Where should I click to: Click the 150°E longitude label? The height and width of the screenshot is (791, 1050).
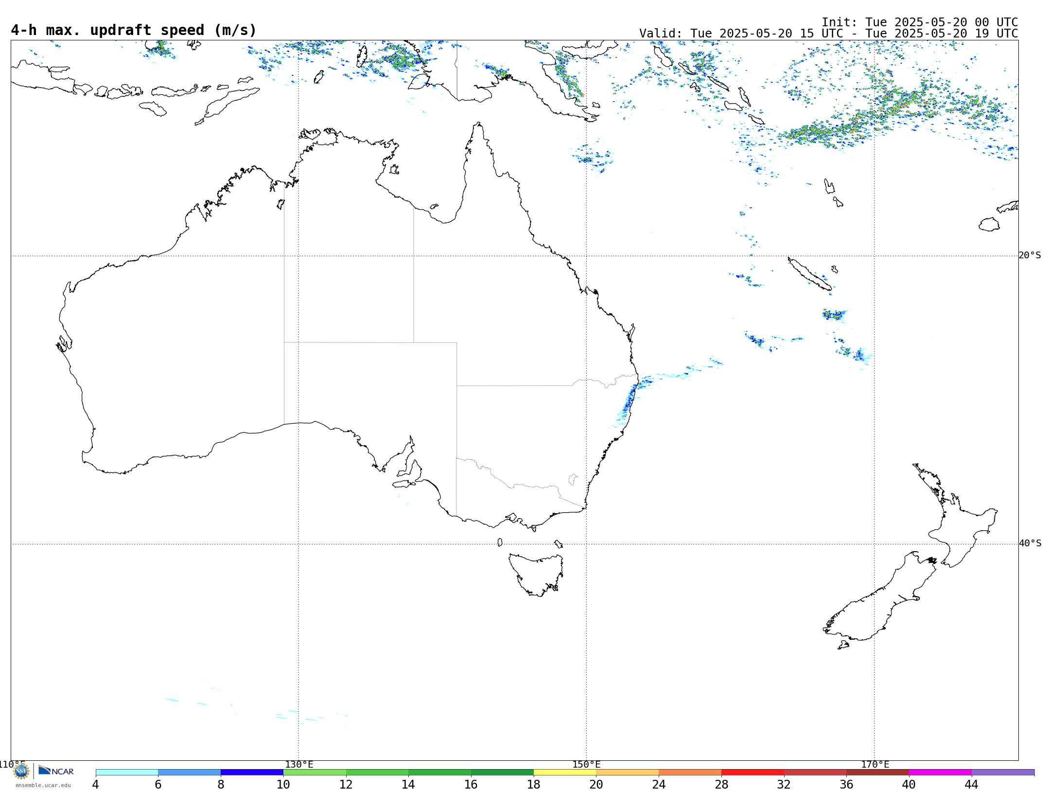(x=586, y=764)
